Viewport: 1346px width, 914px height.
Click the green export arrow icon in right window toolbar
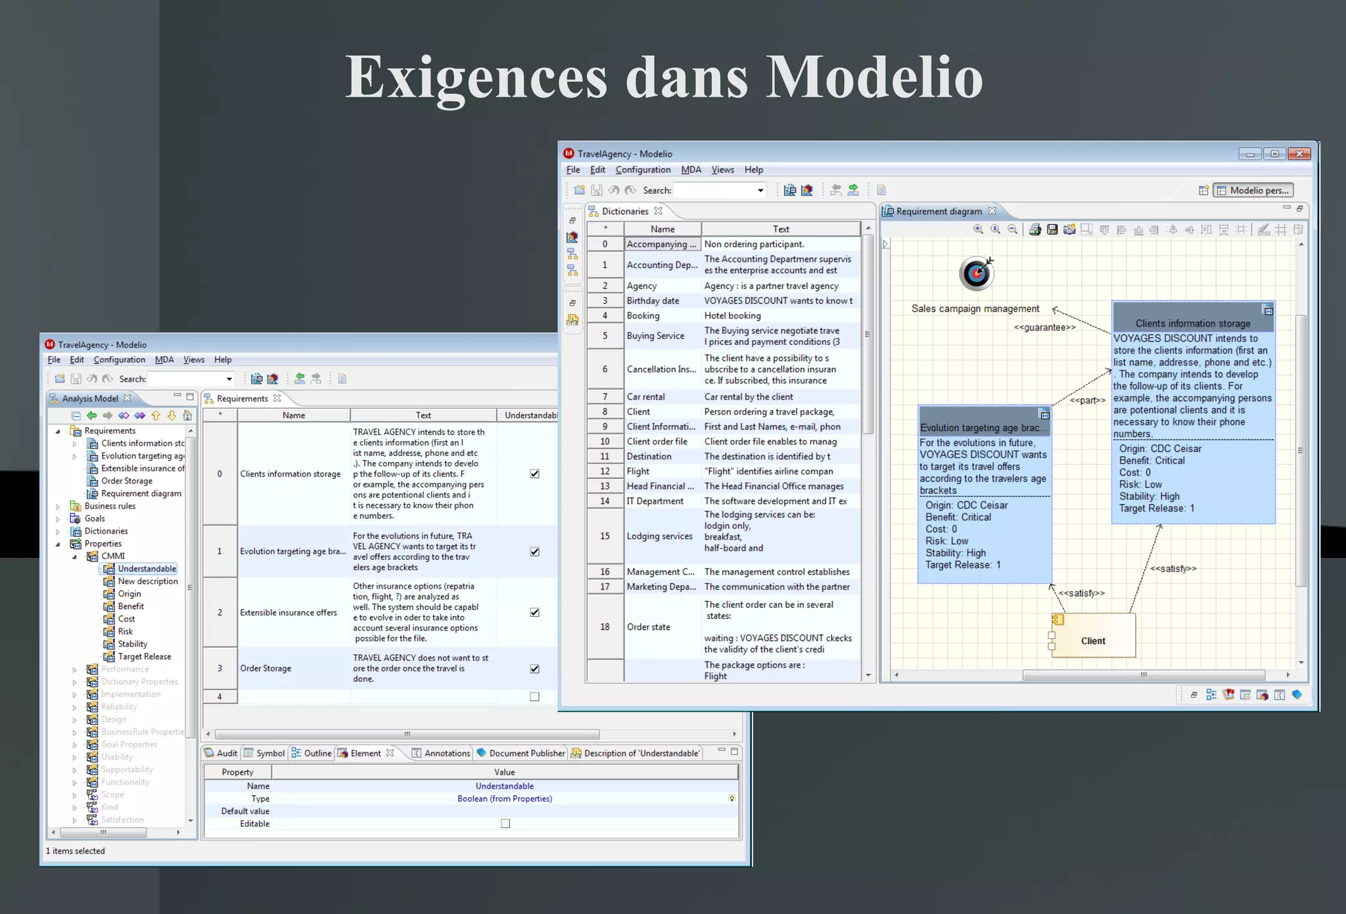click(x=853, y=190)
